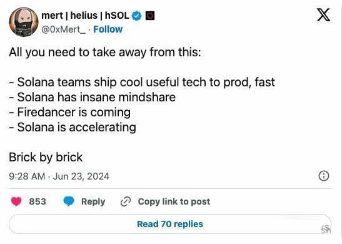This screenshot has width=342, height=244.
Task: Open the @0xMert_ handle link
Action: click(x=64, y=29)
